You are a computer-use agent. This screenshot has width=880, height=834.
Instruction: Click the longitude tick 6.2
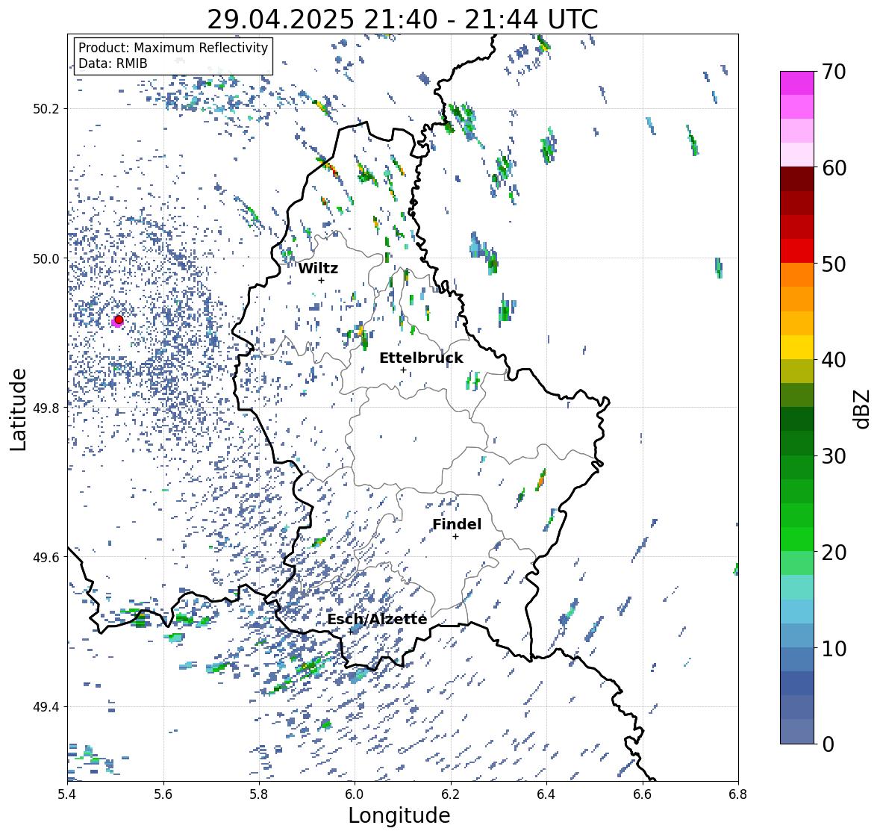[x=451, y=794]
